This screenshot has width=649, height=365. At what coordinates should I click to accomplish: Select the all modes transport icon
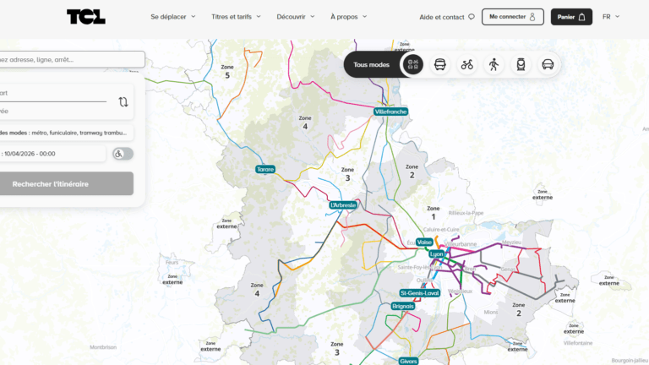click(412, 64)
